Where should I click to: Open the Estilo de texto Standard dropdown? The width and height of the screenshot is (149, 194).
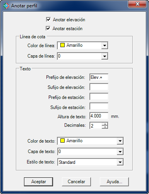(91, 162)
